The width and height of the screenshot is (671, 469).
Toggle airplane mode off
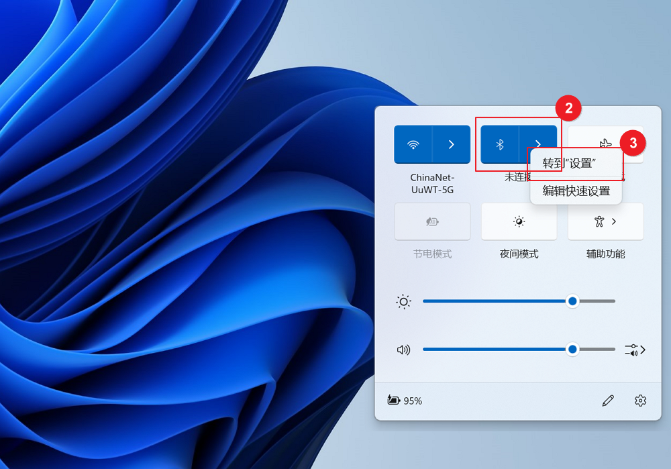coord(605,144)
